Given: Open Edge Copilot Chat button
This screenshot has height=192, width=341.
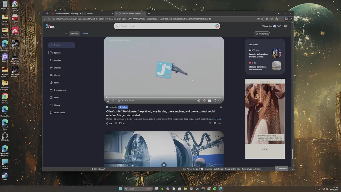Looking at the screenshot, I should [288, 19].
